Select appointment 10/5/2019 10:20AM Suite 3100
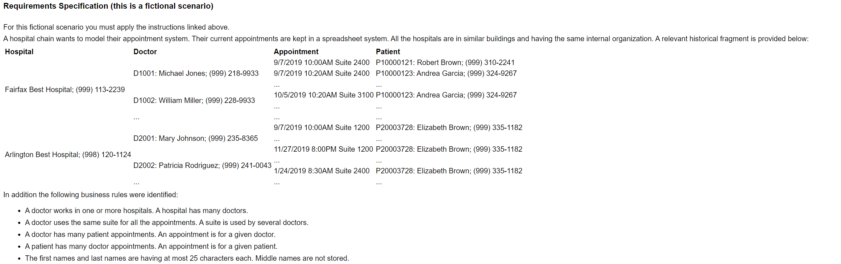This screenshot has width=841, height=264. point(324,95)
